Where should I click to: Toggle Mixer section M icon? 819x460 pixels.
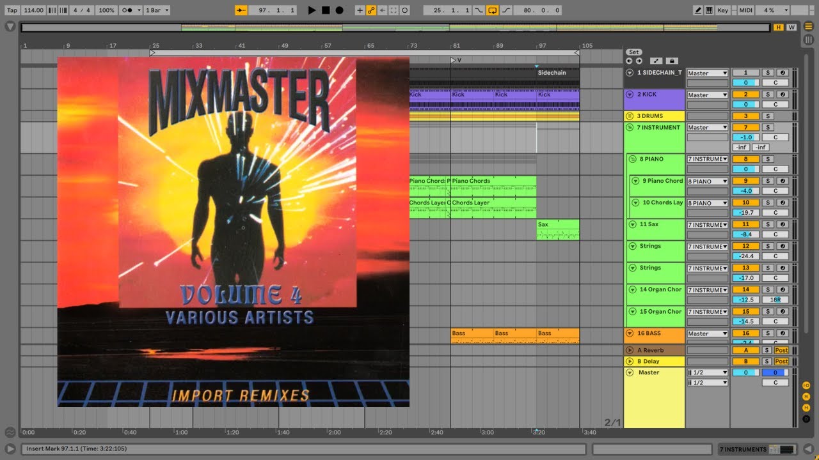(806, 408)
